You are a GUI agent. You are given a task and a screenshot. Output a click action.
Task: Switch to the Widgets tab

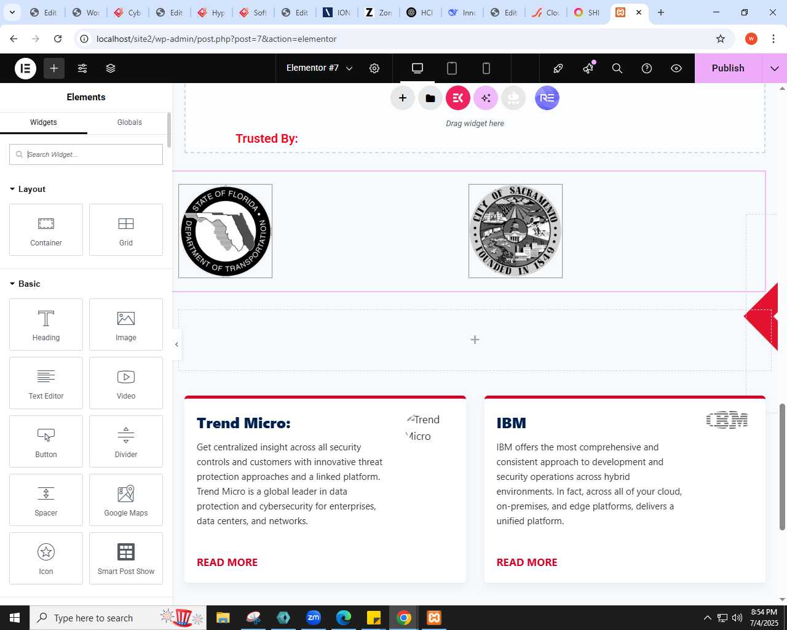44,122
